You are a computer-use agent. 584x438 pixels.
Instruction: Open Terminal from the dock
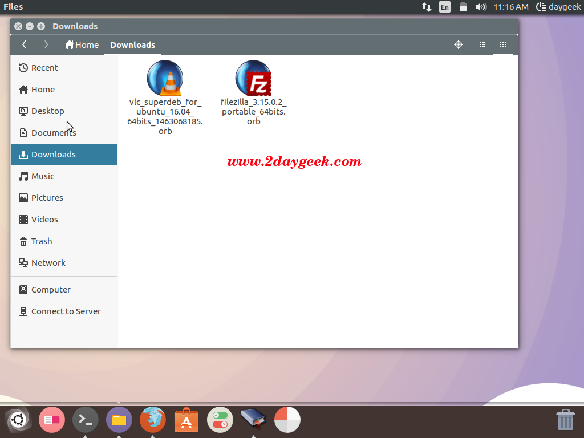point(86,420)
